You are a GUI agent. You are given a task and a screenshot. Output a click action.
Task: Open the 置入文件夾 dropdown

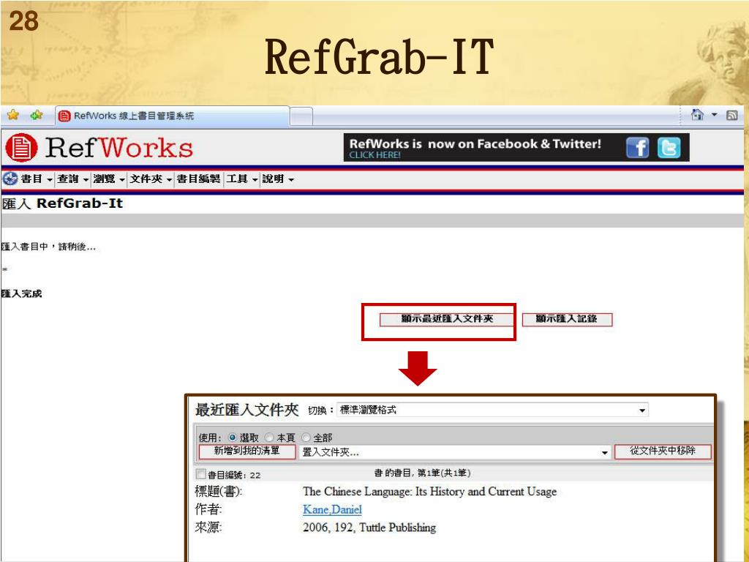pos(455,452)
